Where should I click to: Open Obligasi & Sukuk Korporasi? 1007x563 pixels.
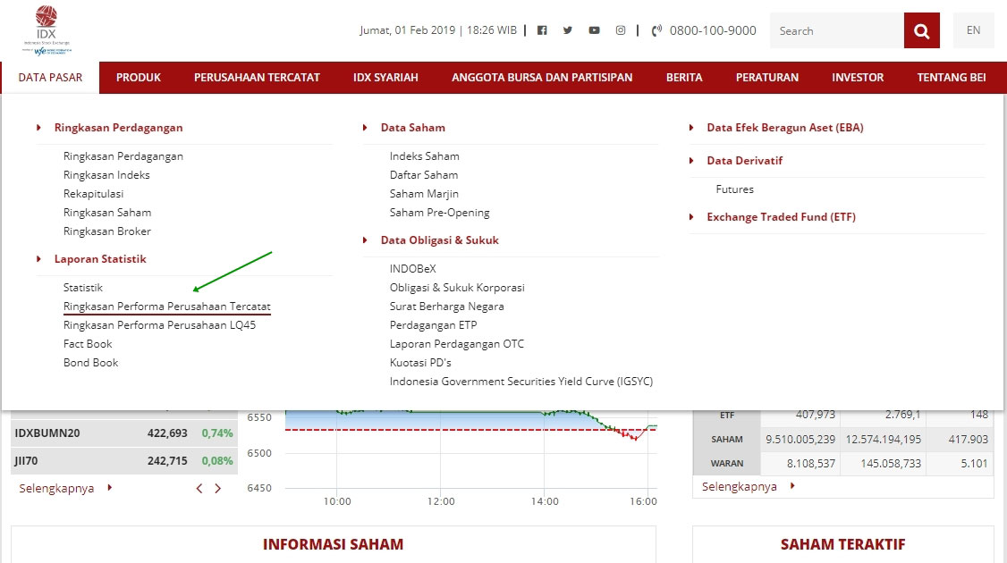(457, 288)
